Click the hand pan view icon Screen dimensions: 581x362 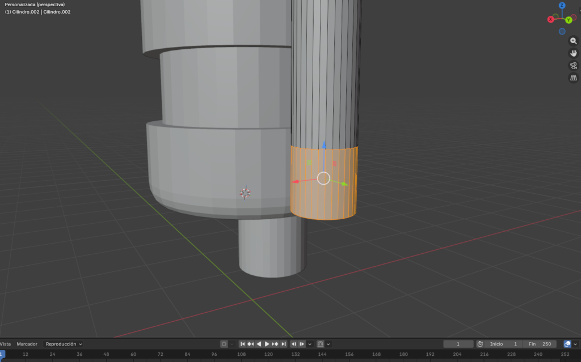574,53
